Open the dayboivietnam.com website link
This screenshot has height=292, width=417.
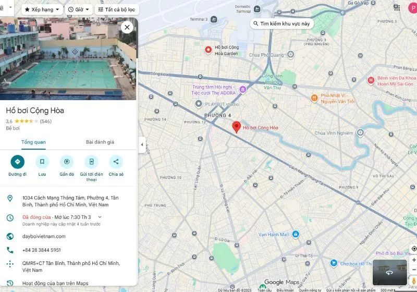click(44, 236)
